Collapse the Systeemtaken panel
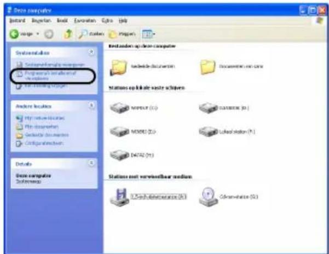Screen dimensions: 329x254 [x=91, y=52]
